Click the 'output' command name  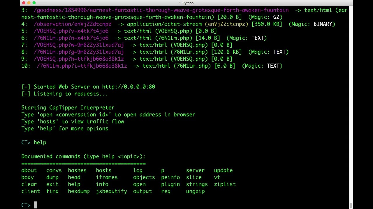pyautogui.click(x=142, y=191)
